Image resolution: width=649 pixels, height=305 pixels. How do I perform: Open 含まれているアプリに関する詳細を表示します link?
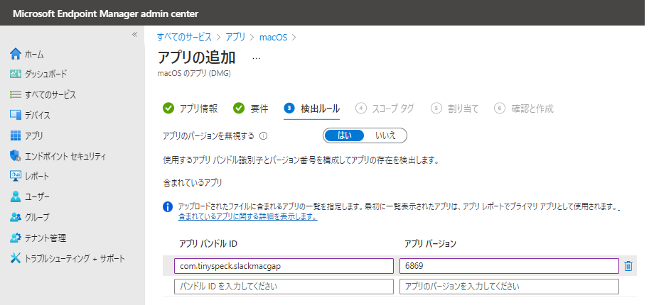(247, 216)
